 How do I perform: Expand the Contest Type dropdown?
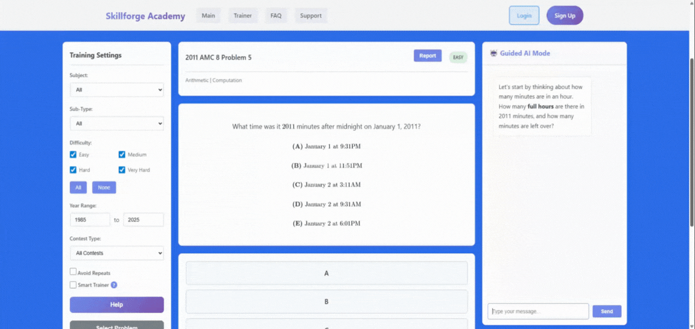[116, 253]
